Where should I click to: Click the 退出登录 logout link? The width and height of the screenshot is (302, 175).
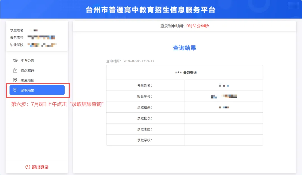pos(37,167)
